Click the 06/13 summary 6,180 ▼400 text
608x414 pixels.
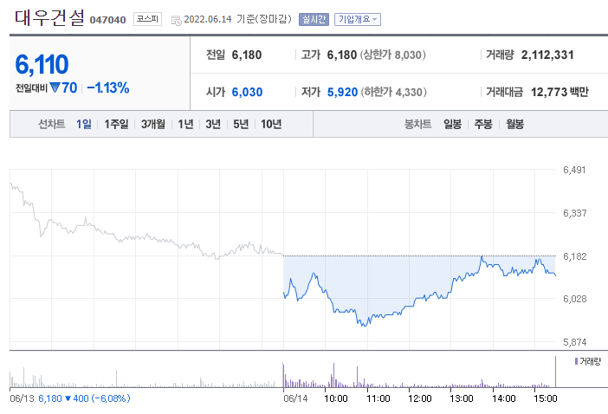coord(84,398)
